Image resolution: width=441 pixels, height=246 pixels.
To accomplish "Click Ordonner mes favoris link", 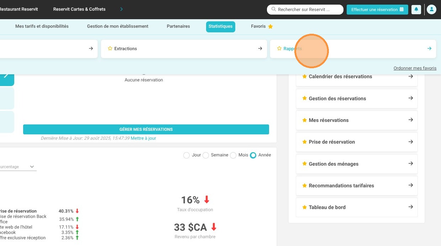I will (x=415, y=68).
